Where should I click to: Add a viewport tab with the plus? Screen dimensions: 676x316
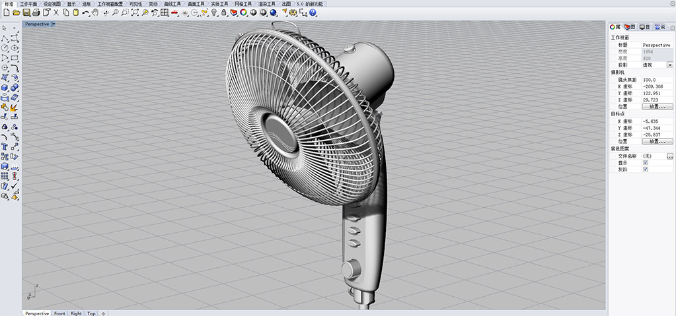(x=103, y=313)
